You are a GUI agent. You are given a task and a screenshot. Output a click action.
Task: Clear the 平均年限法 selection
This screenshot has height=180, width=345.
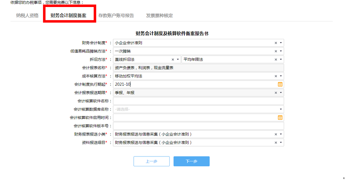276,59
